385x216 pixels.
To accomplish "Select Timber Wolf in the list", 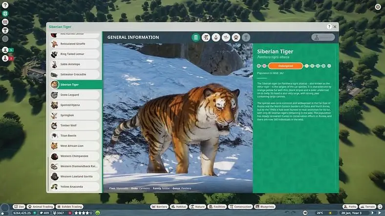I will pyautogui.click(x=75, y=125).
